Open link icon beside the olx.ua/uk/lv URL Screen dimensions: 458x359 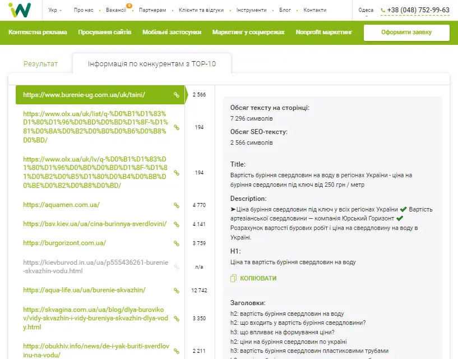(177, 173)
